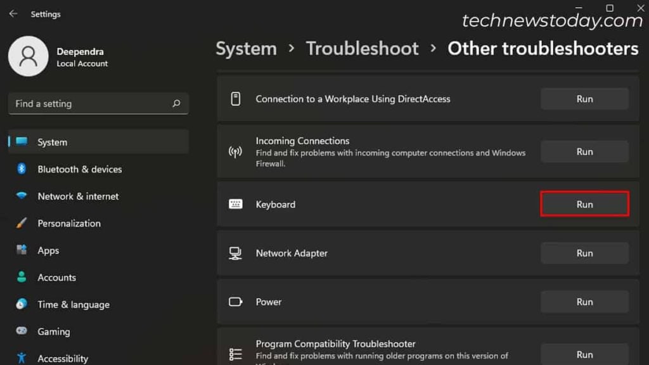Image resolution: width=649 pixels, height=365 pixels.
Task: Click the Personalization paintbrush icon
Action: pyautogui.click(x=22, y=223)
